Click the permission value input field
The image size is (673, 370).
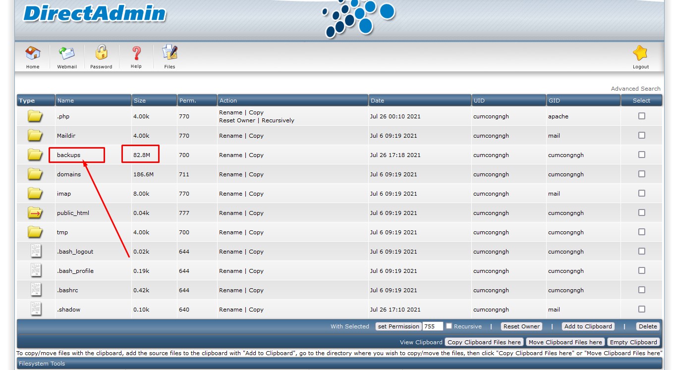[432, 326]
